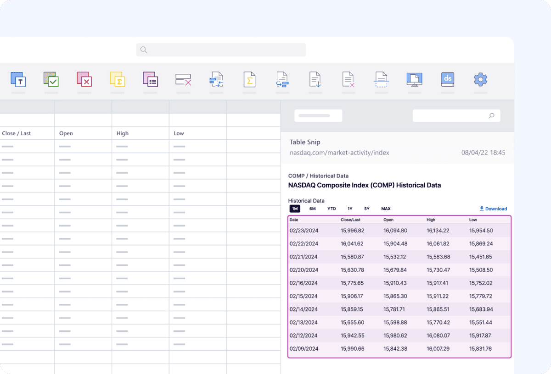Toggle the 1M range selection
551x374 pixels.
(295, 209)
